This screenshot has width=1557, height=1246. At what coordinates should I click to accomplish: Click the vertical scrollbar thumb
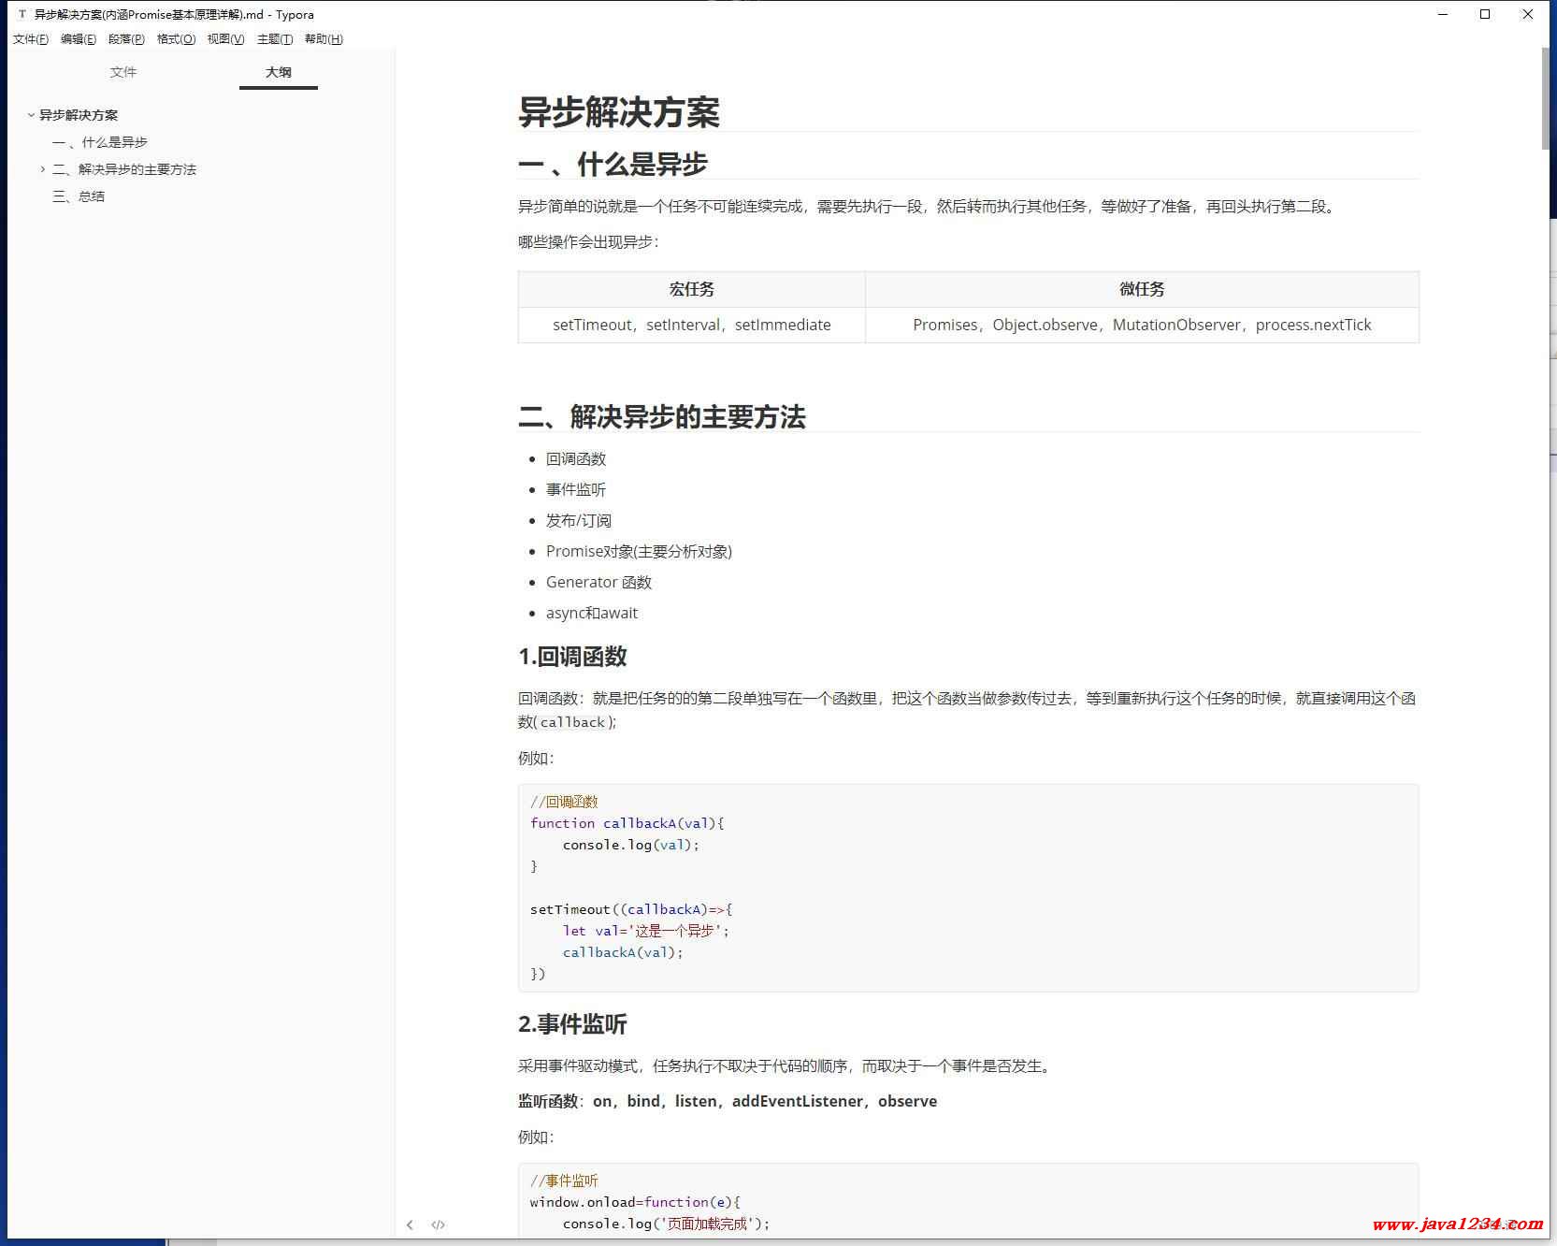coord(1546,98)
